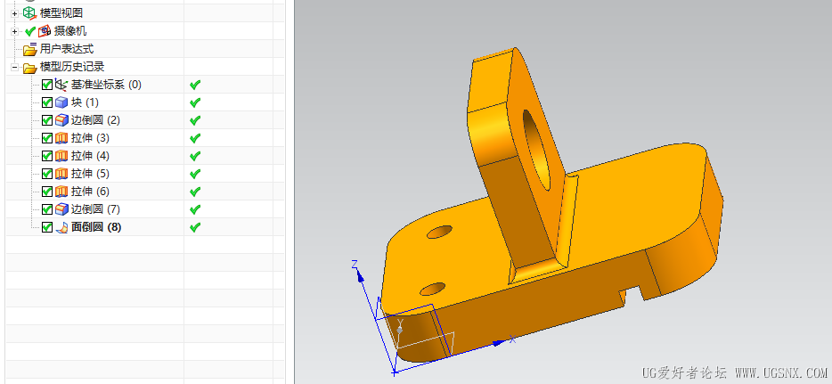The height and width of the screenshot is (384, 832).
Task: Click the edge blend icon of 边倒圆 (7)
Action: click(61, 209)
